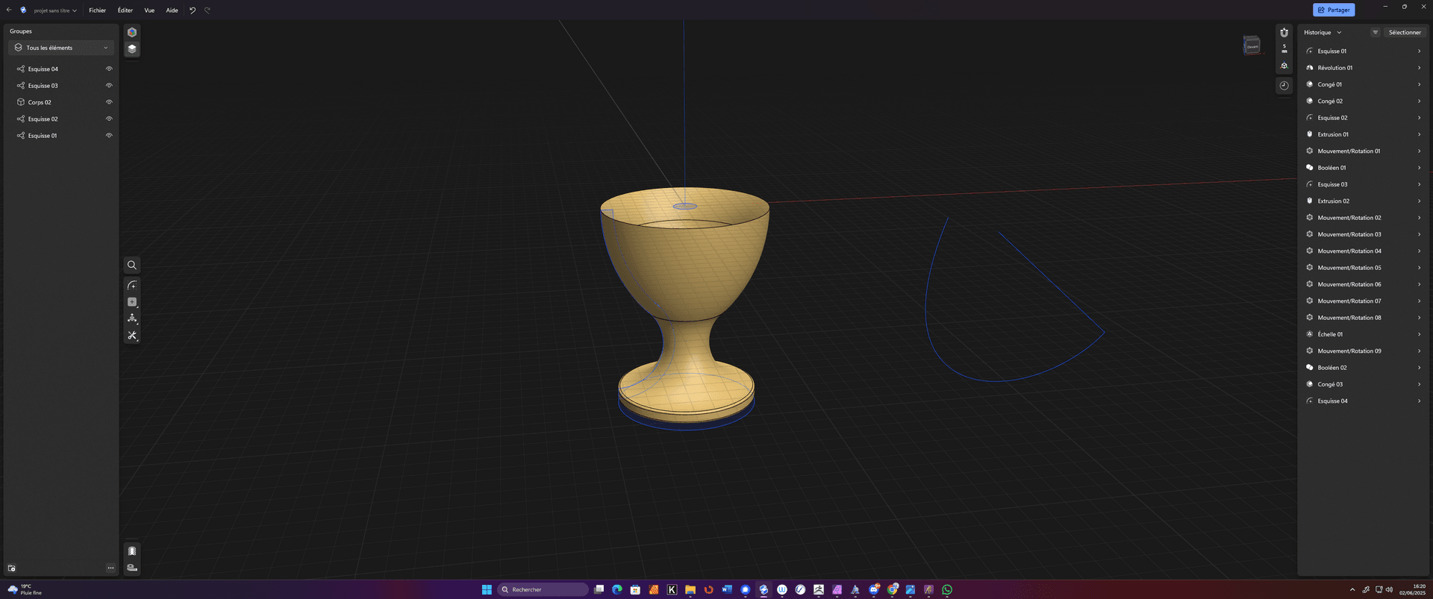Open the 'projet sans titre' dropdown
The image size is (1433, 599).
point(55,10)
